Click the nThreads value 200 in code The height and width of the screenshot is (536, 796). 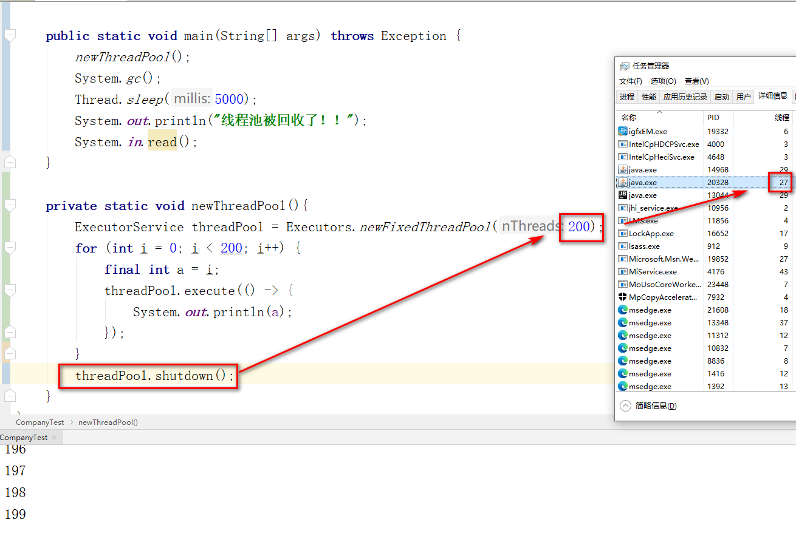[x=580, y=227]
